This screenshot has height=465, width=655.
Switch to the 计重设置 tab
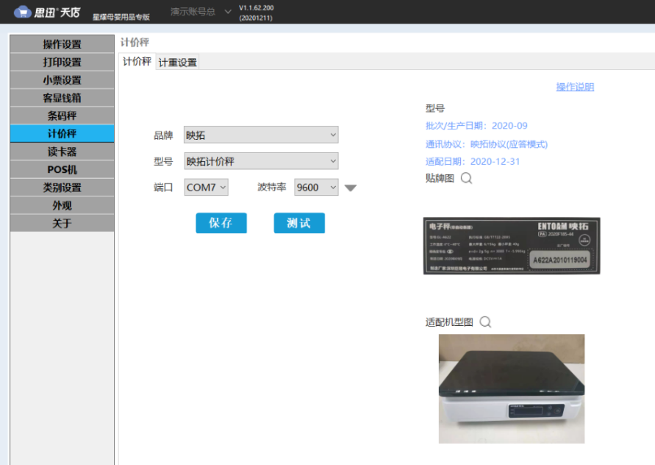(176, 62)
